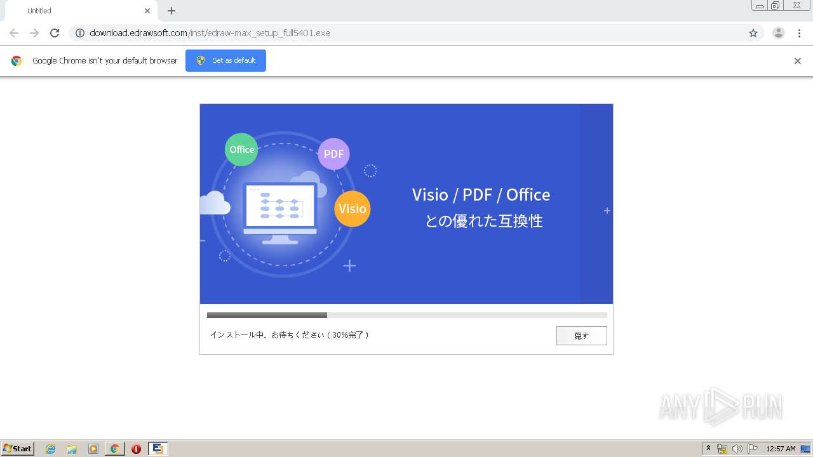Open File Explorer folder on taskbar
The image size is (813, 457).
pyautogui.click(x=72, y=449)
